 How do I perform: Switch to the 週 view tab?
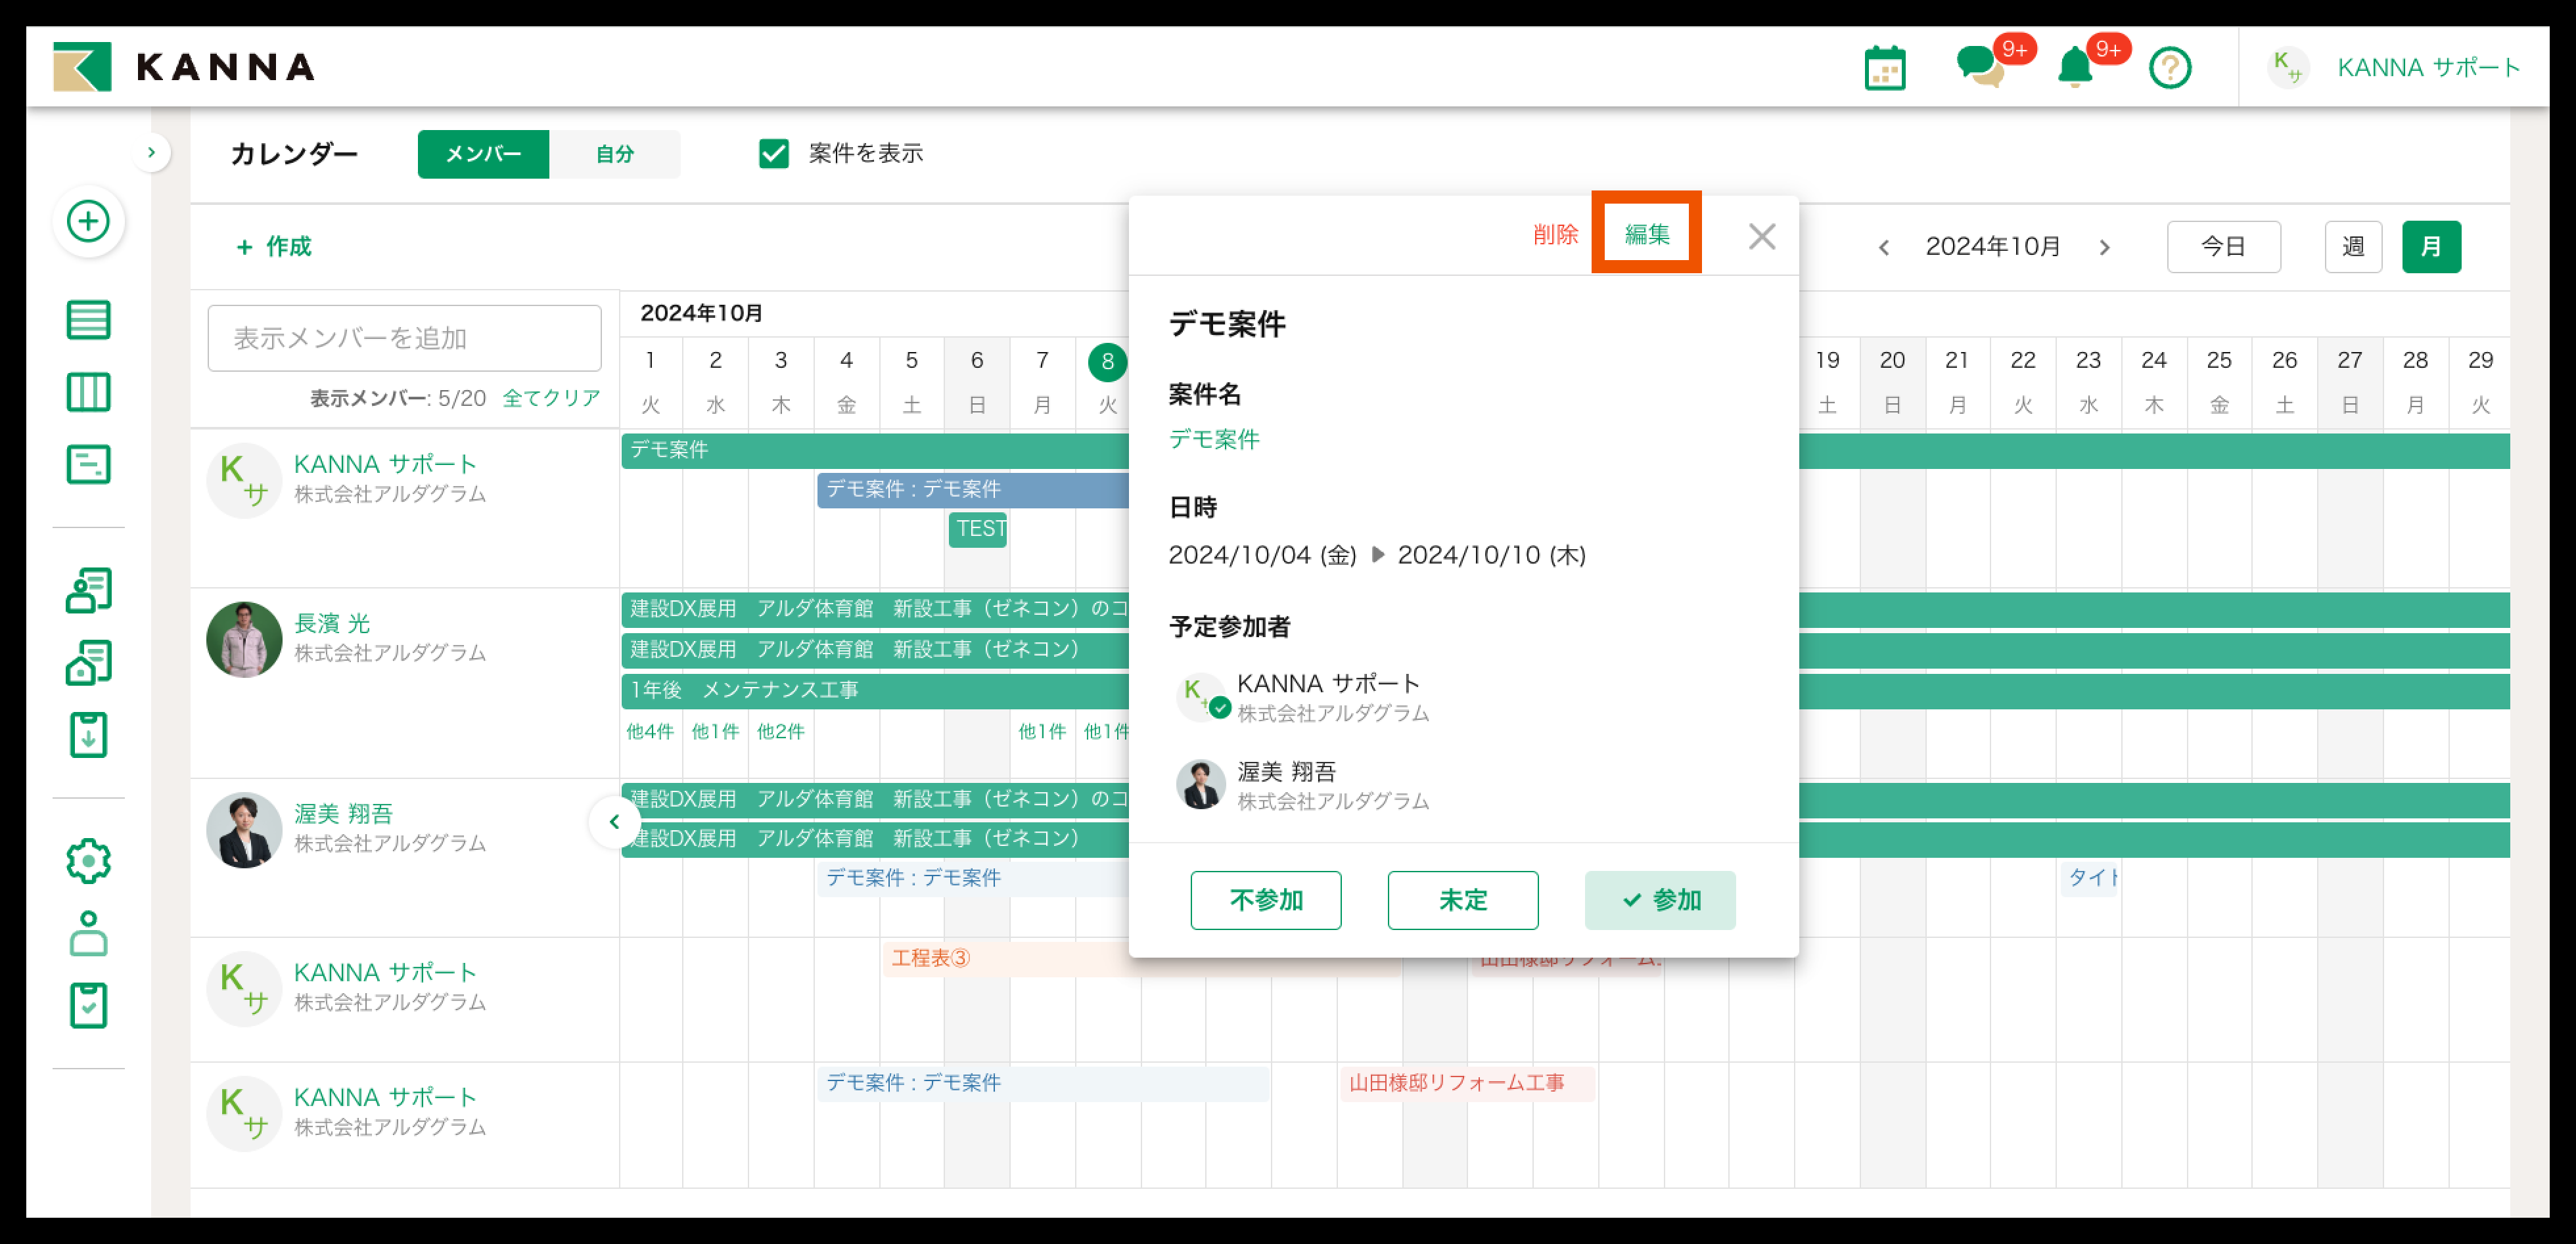(2353, 247)
